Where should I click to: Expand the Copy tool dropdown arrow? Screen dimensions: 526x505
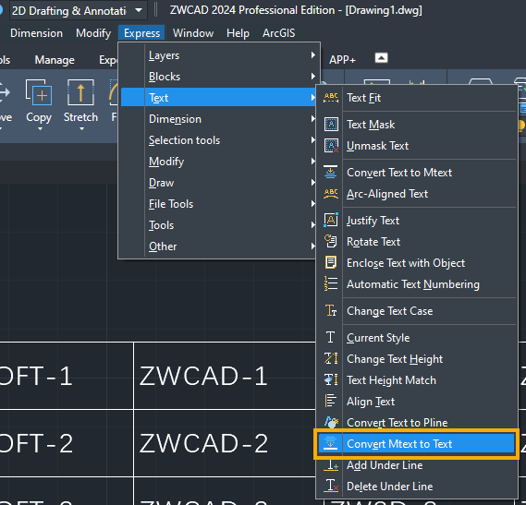(x=40, y=128)
